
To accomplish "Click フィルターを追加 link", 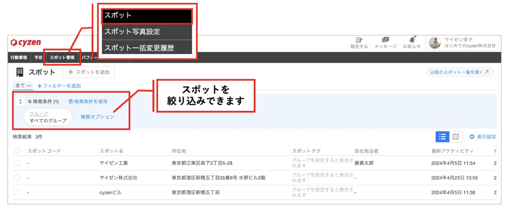I will click(59, 86).
